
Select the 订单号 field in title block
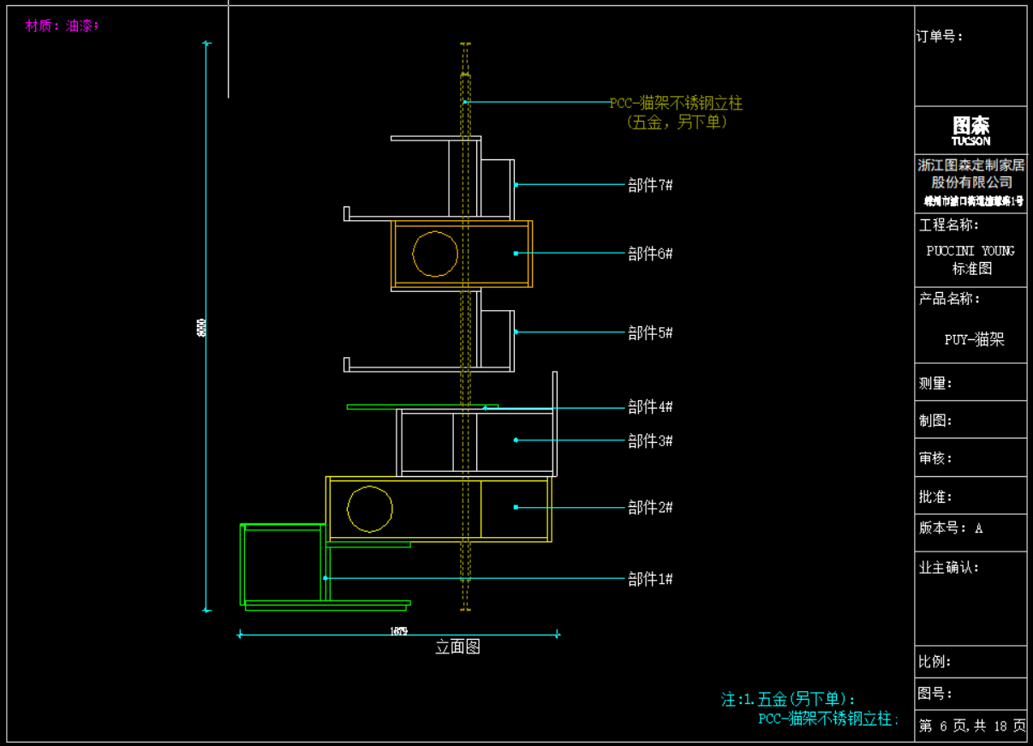940,36
